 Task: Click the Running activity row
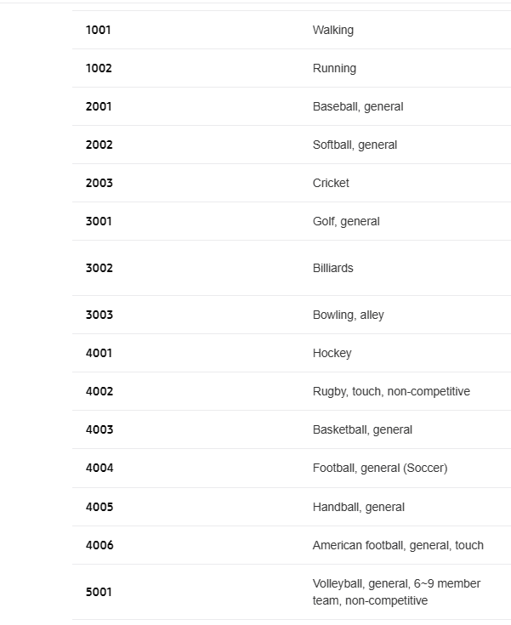[292, 68]
